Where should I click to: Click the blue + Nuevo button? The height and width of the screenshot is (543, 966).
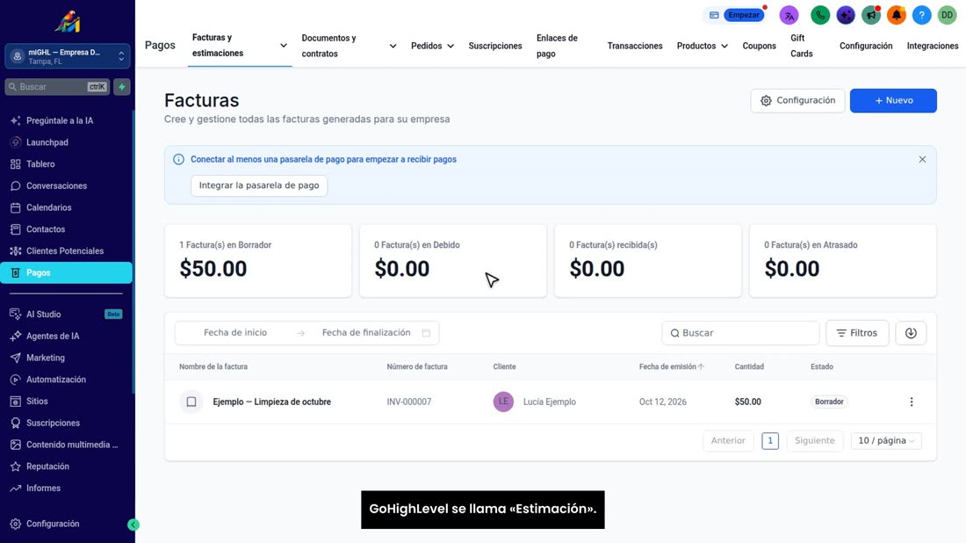click(x=893, y=100)
